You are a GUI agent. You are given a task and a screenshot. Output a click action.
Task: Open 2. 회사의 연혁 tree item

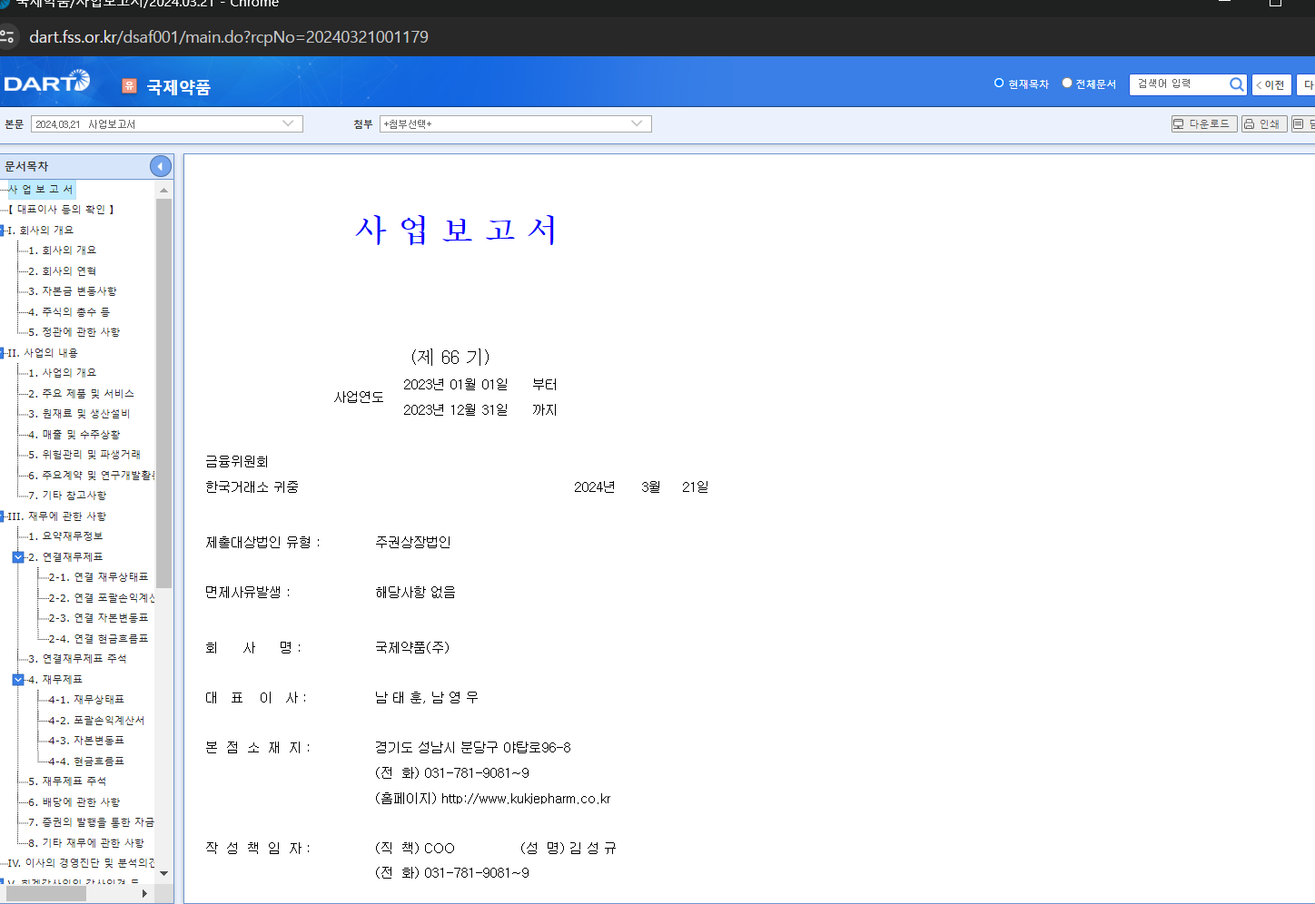[x=62, y=271]
